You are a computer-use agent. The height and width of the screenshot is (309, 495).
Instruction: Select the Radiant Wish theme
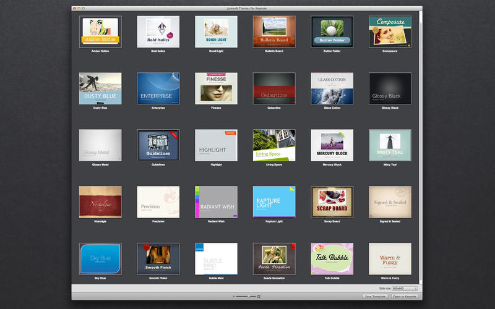tap(216, 202)
